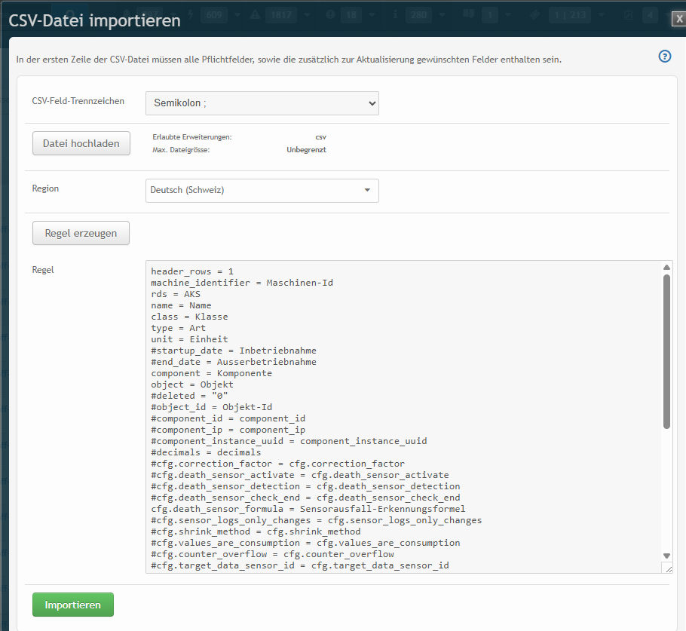The height and width of the screenshot is (631, 686).
Task: Click the '#component_ip = component_ip' line
Action: pos(228,430)
